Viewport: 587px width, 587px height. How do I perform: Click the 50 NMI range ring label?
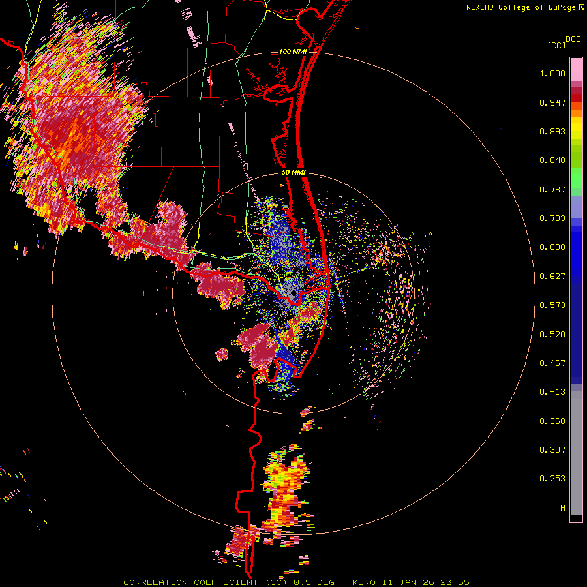(x=294, y=173)
